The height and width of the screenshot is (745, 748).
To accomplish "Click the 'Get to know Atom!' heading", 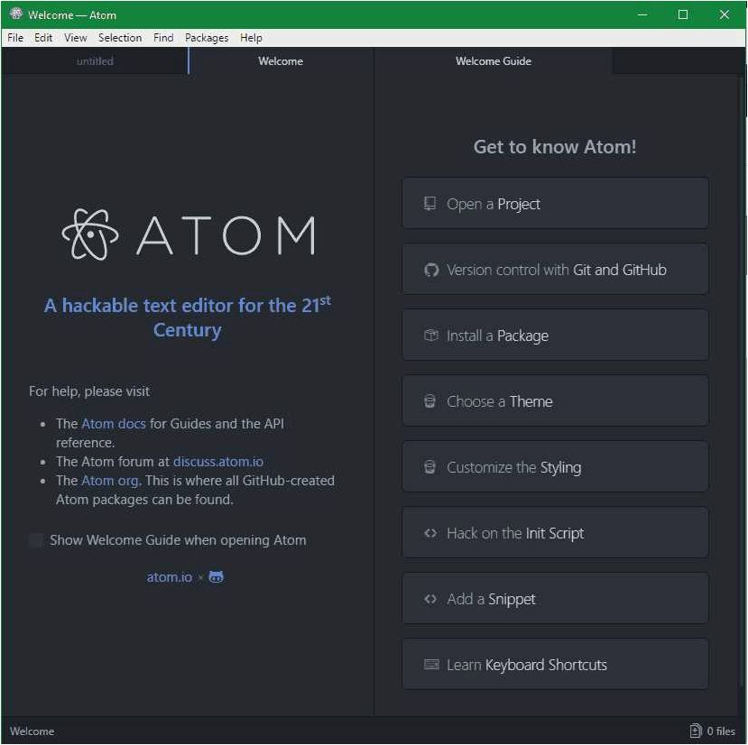I will (x=555, y=147).
